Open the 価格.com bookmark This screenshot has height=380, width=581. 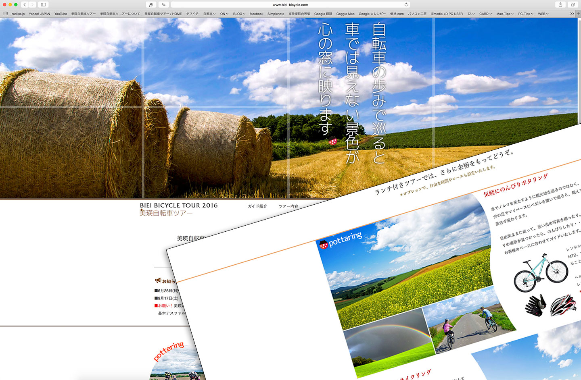tap(397, 14)
